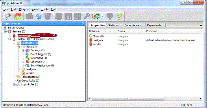Image resolution: width=207 pixels, height=108 pixels.
Task: Click the scrollbar right arrow in the Properties pane
Action: [x=201, y=98]
